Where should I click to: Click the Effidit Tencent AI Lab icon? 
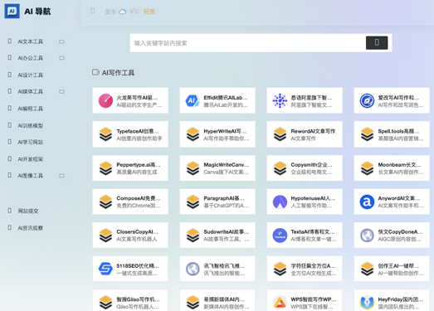[193, 100]
